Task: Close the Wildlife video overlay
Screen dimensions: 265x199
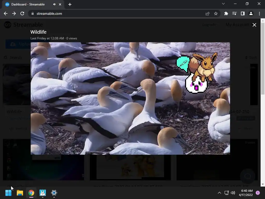Action: click(x=254, y=25)
